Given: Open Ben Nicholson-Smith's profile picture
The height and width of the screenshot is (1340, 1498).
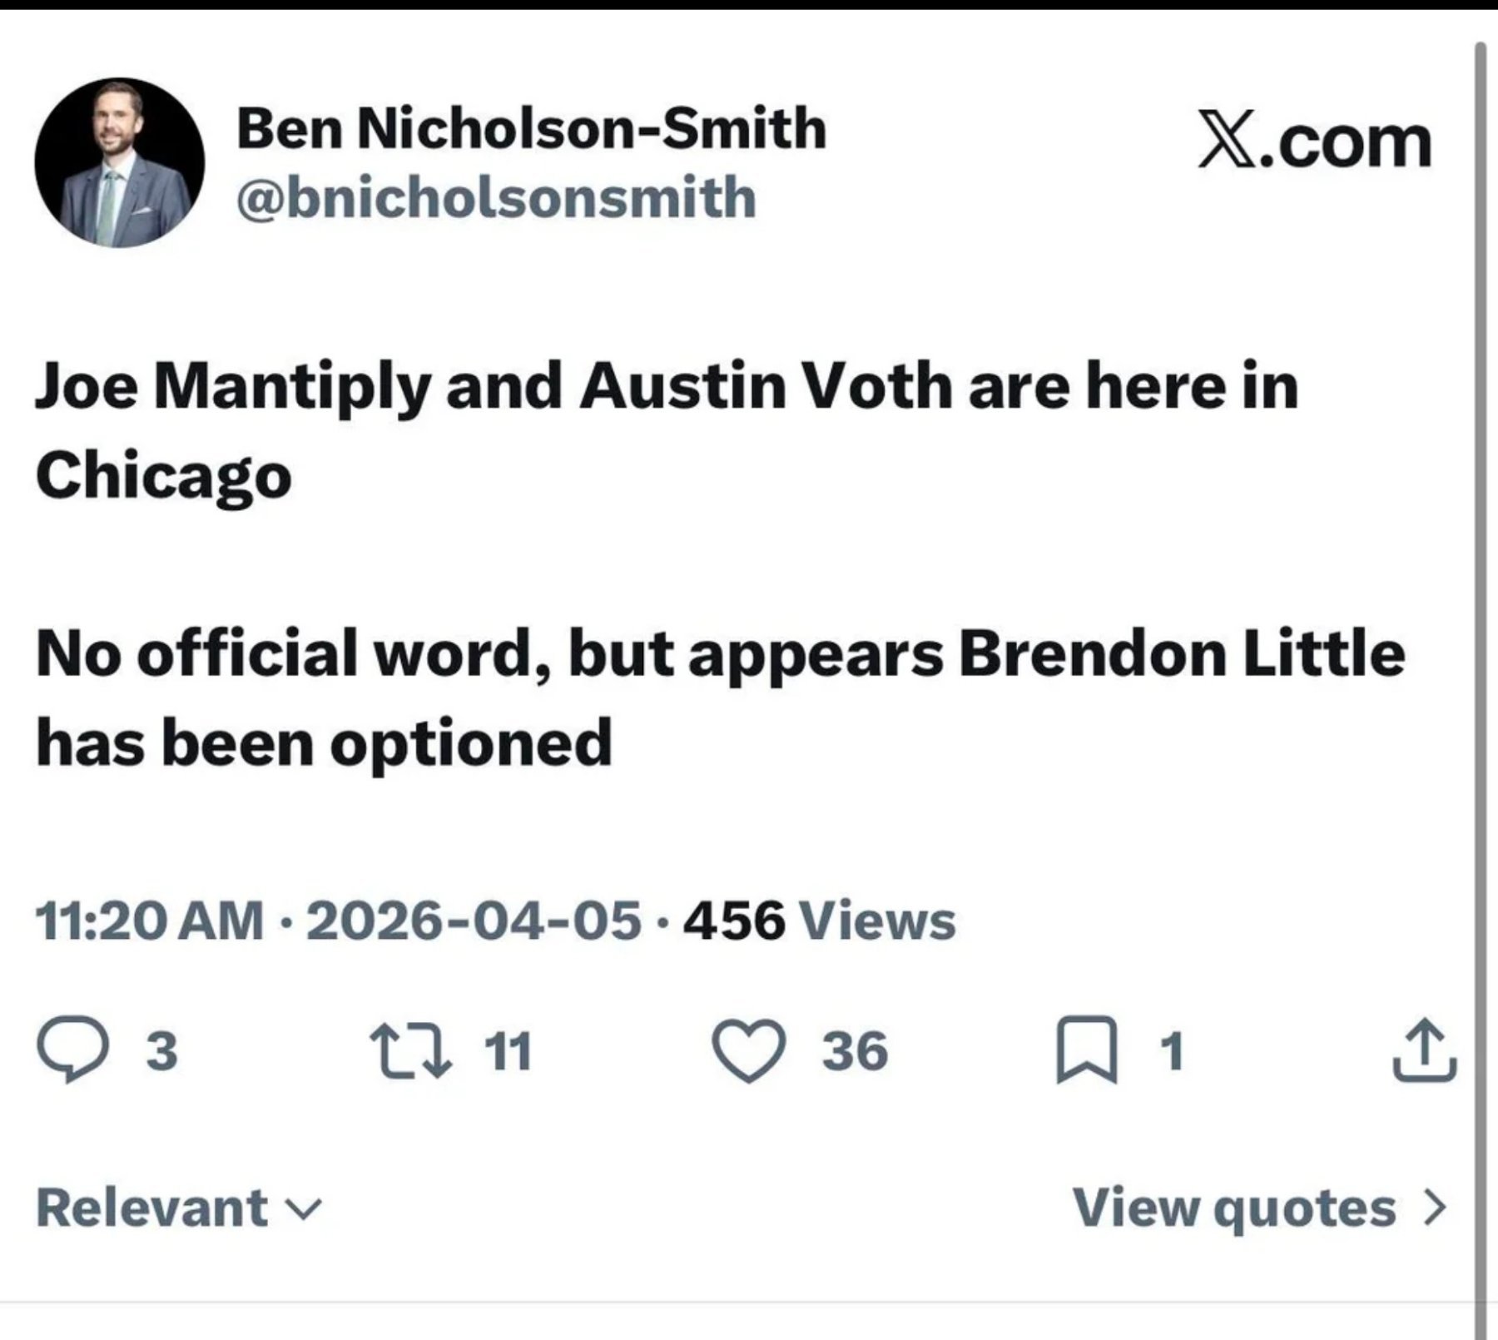Looking at the screenshot, I should 119,163.
